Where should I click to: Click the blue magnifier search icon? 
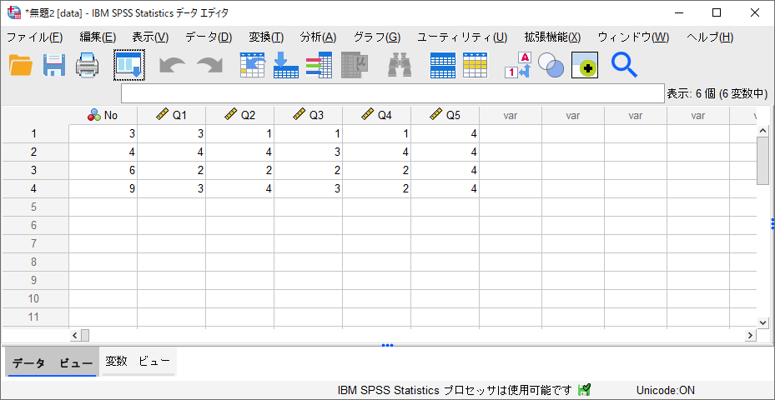point(624,65)
